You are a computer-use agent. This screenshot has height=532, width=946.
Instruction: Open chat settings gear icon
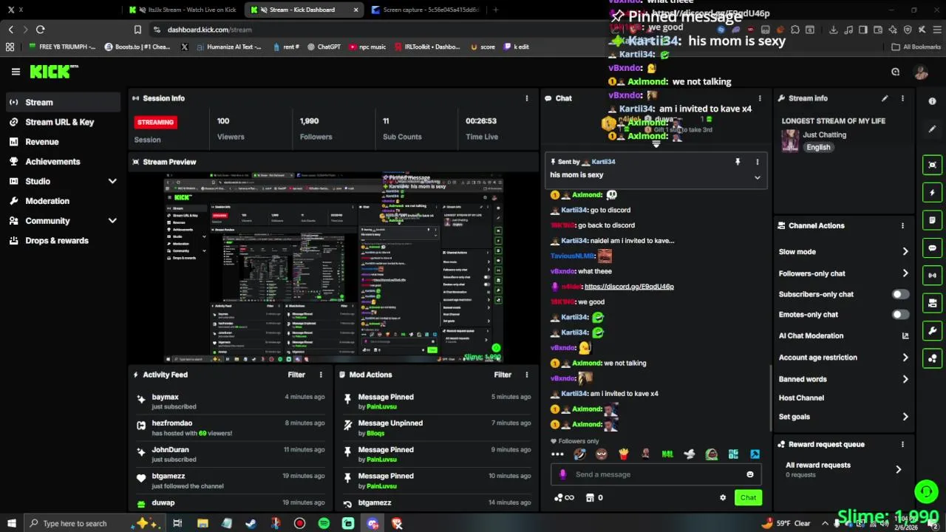pyautogui.click(x=723, y=498)
